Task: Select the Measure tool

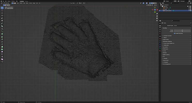Action: pos(2,26)
